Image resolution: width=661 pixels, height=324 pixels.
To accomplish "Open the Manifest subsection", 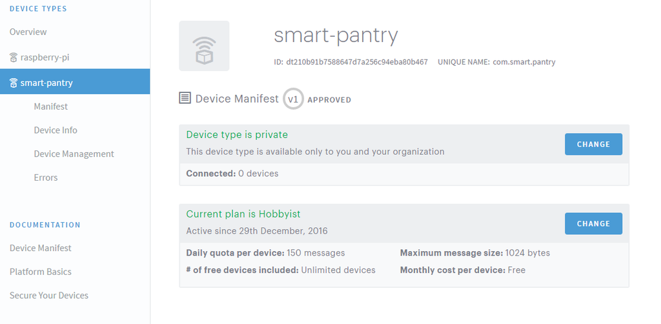I will coord(50,106).
